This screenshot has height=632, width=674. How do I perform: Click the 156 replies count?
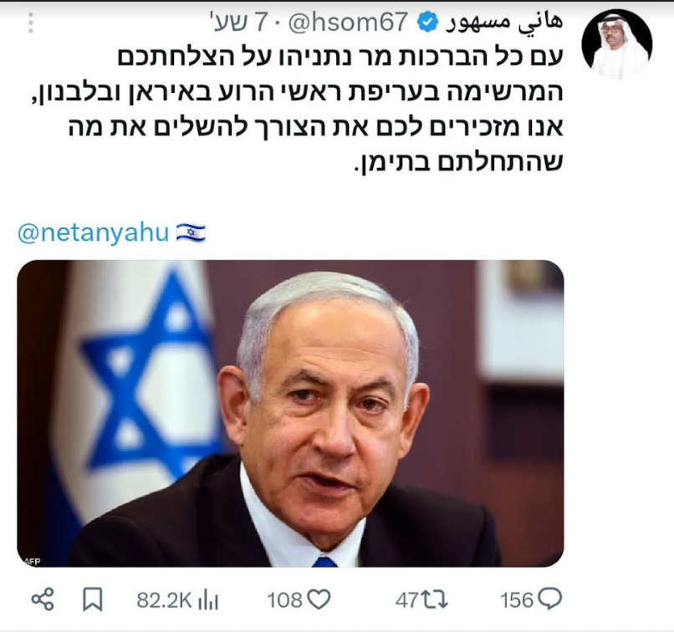click(517, 599)
